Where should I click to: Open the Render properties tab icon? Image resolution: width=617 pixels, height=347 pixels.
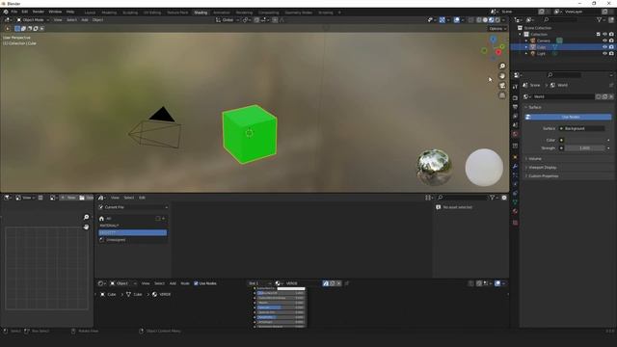pos(515,97)
